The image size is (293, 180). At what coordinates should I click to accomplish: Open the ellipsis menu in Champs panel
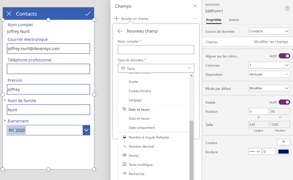(x=195, y=19)
